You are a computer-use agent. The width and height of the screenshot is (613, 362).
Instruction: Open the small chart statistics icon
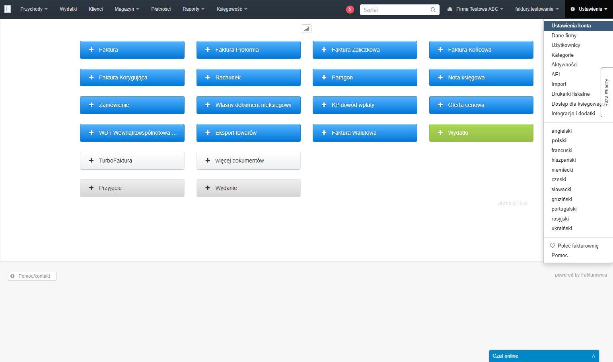307,29
